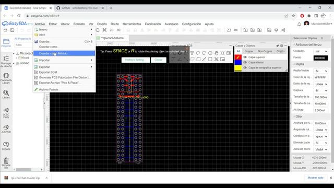
Task: Click the Fondo black color swatch
Action: [x=320, y=58]
